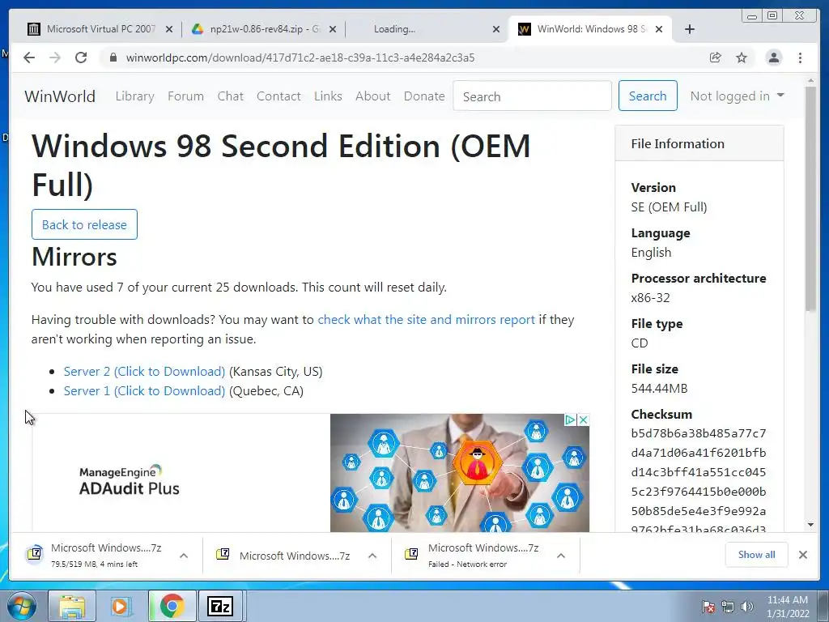
Task: Click Action Center flag tray icon
Action: tap(708, 607)
